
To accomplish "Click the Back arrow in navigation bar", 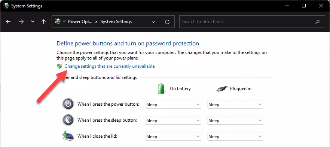I will click(8, 22).
